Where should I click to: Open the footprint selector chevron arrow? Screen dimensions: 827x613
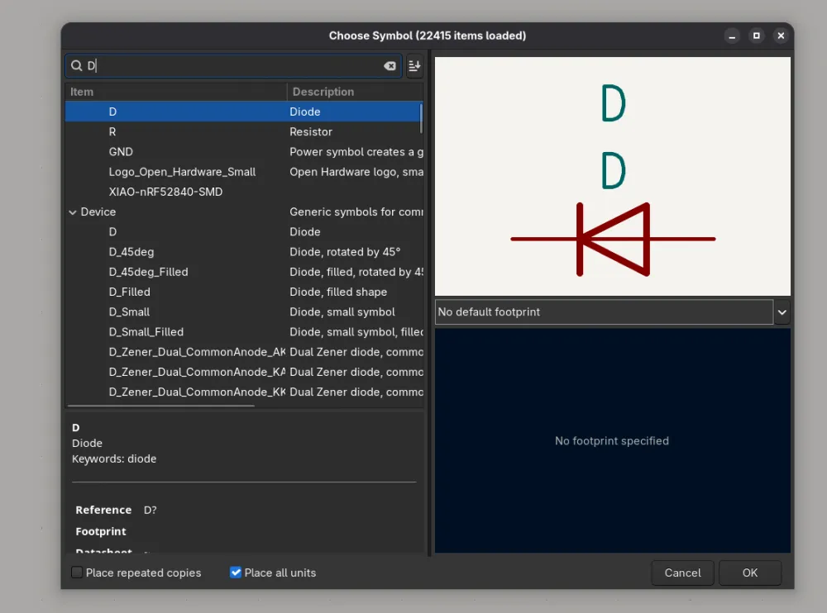click(781, 311)
